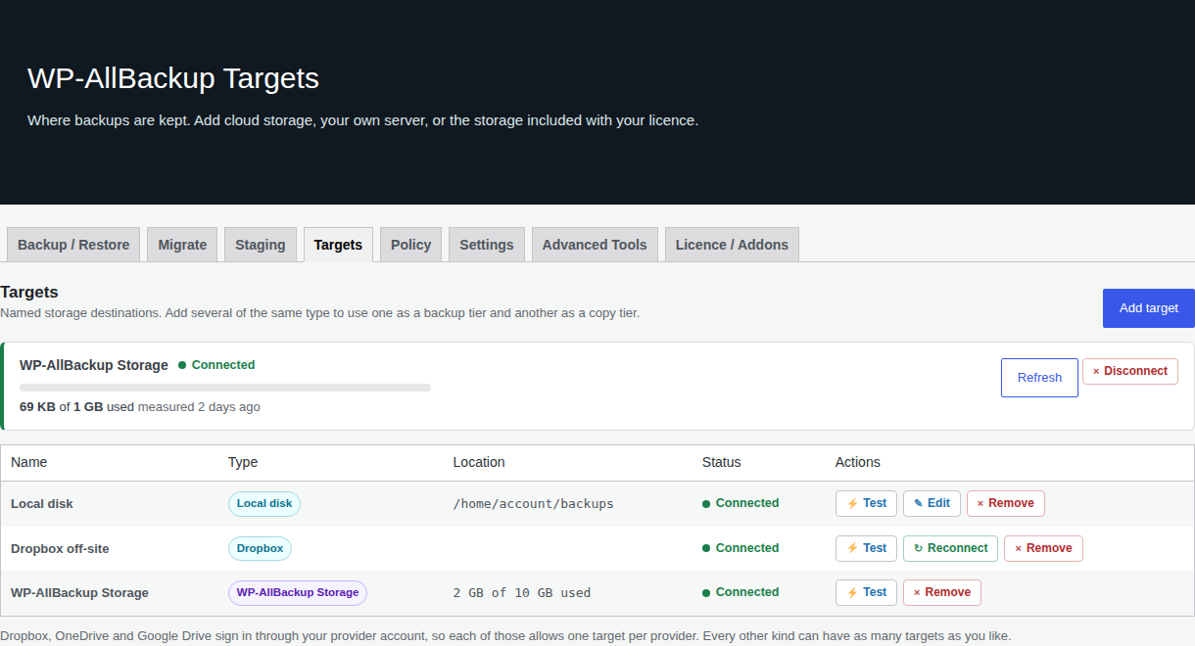
Task: Open the Backup / Restore tab
Action: 73,245
